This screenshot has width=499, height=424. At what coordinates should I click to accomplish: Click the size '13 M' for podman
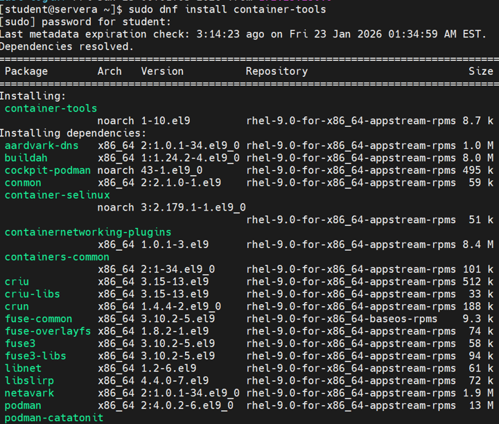tap(481, 406)
